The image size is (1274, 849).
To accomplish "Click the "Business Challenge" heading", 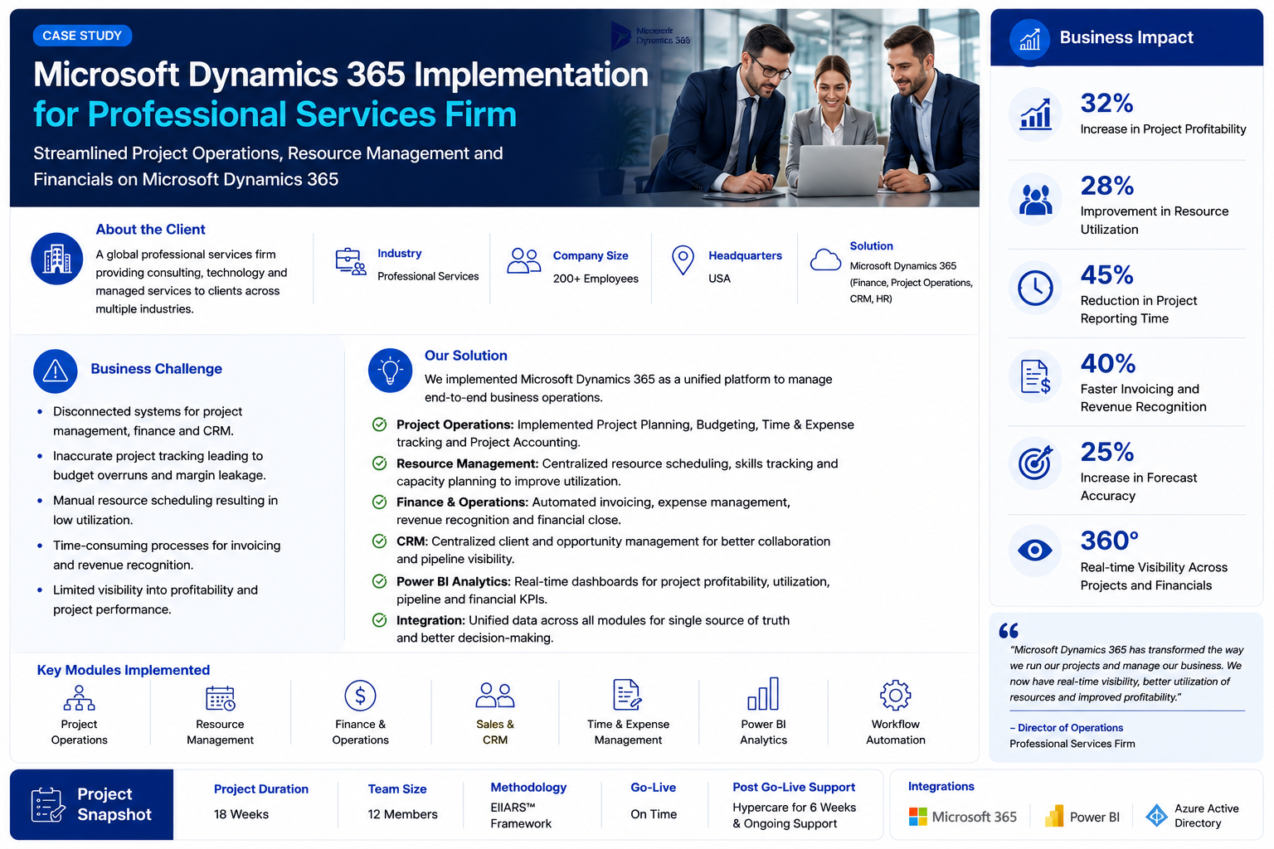I will point(157,369).
